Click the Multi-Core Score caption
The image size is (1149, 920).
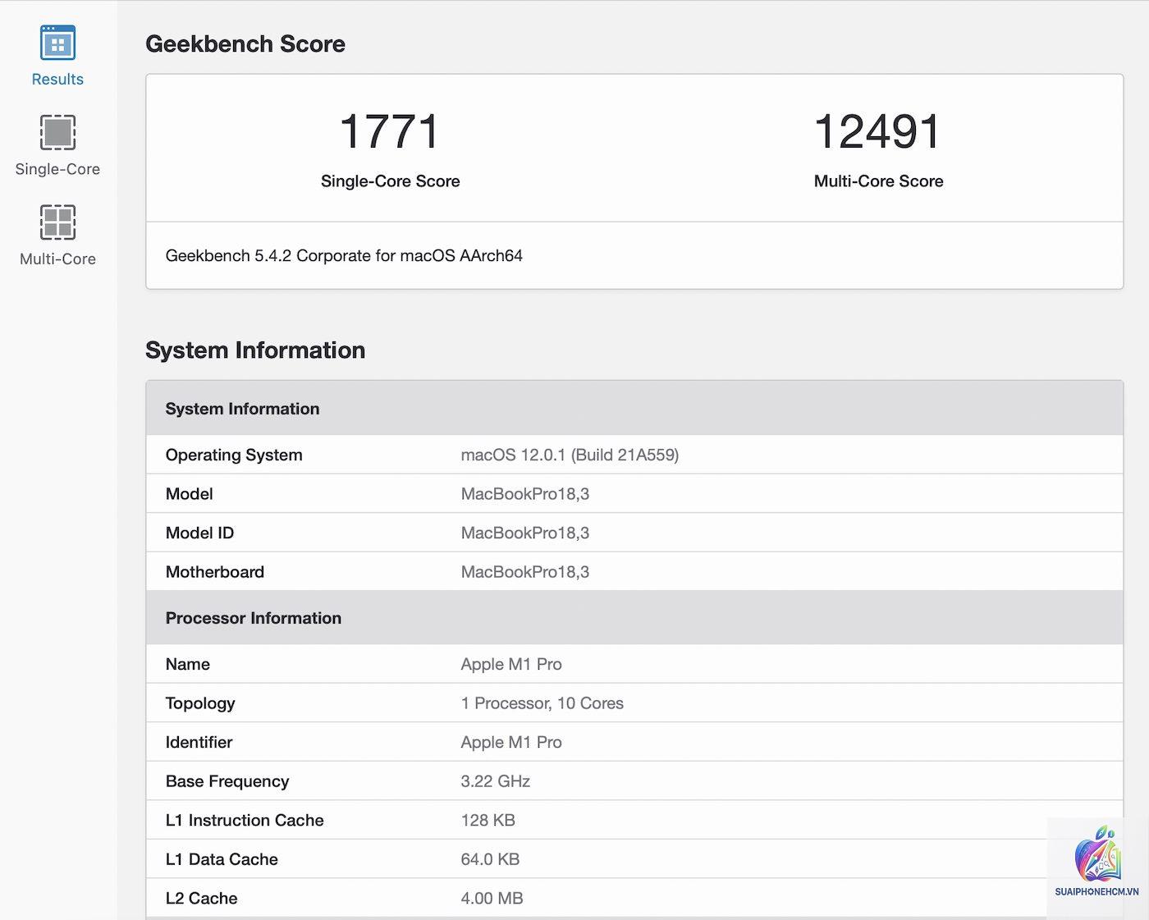[878, 181]
